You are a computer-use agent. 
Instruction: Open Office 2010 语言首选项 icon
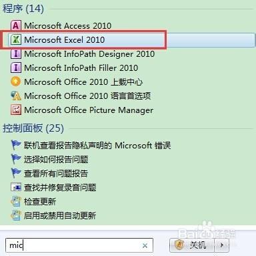point(16,96)
